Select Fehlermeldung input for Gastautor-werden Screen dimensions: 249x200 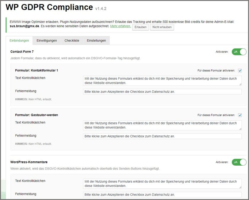click(x=162, y=136)
